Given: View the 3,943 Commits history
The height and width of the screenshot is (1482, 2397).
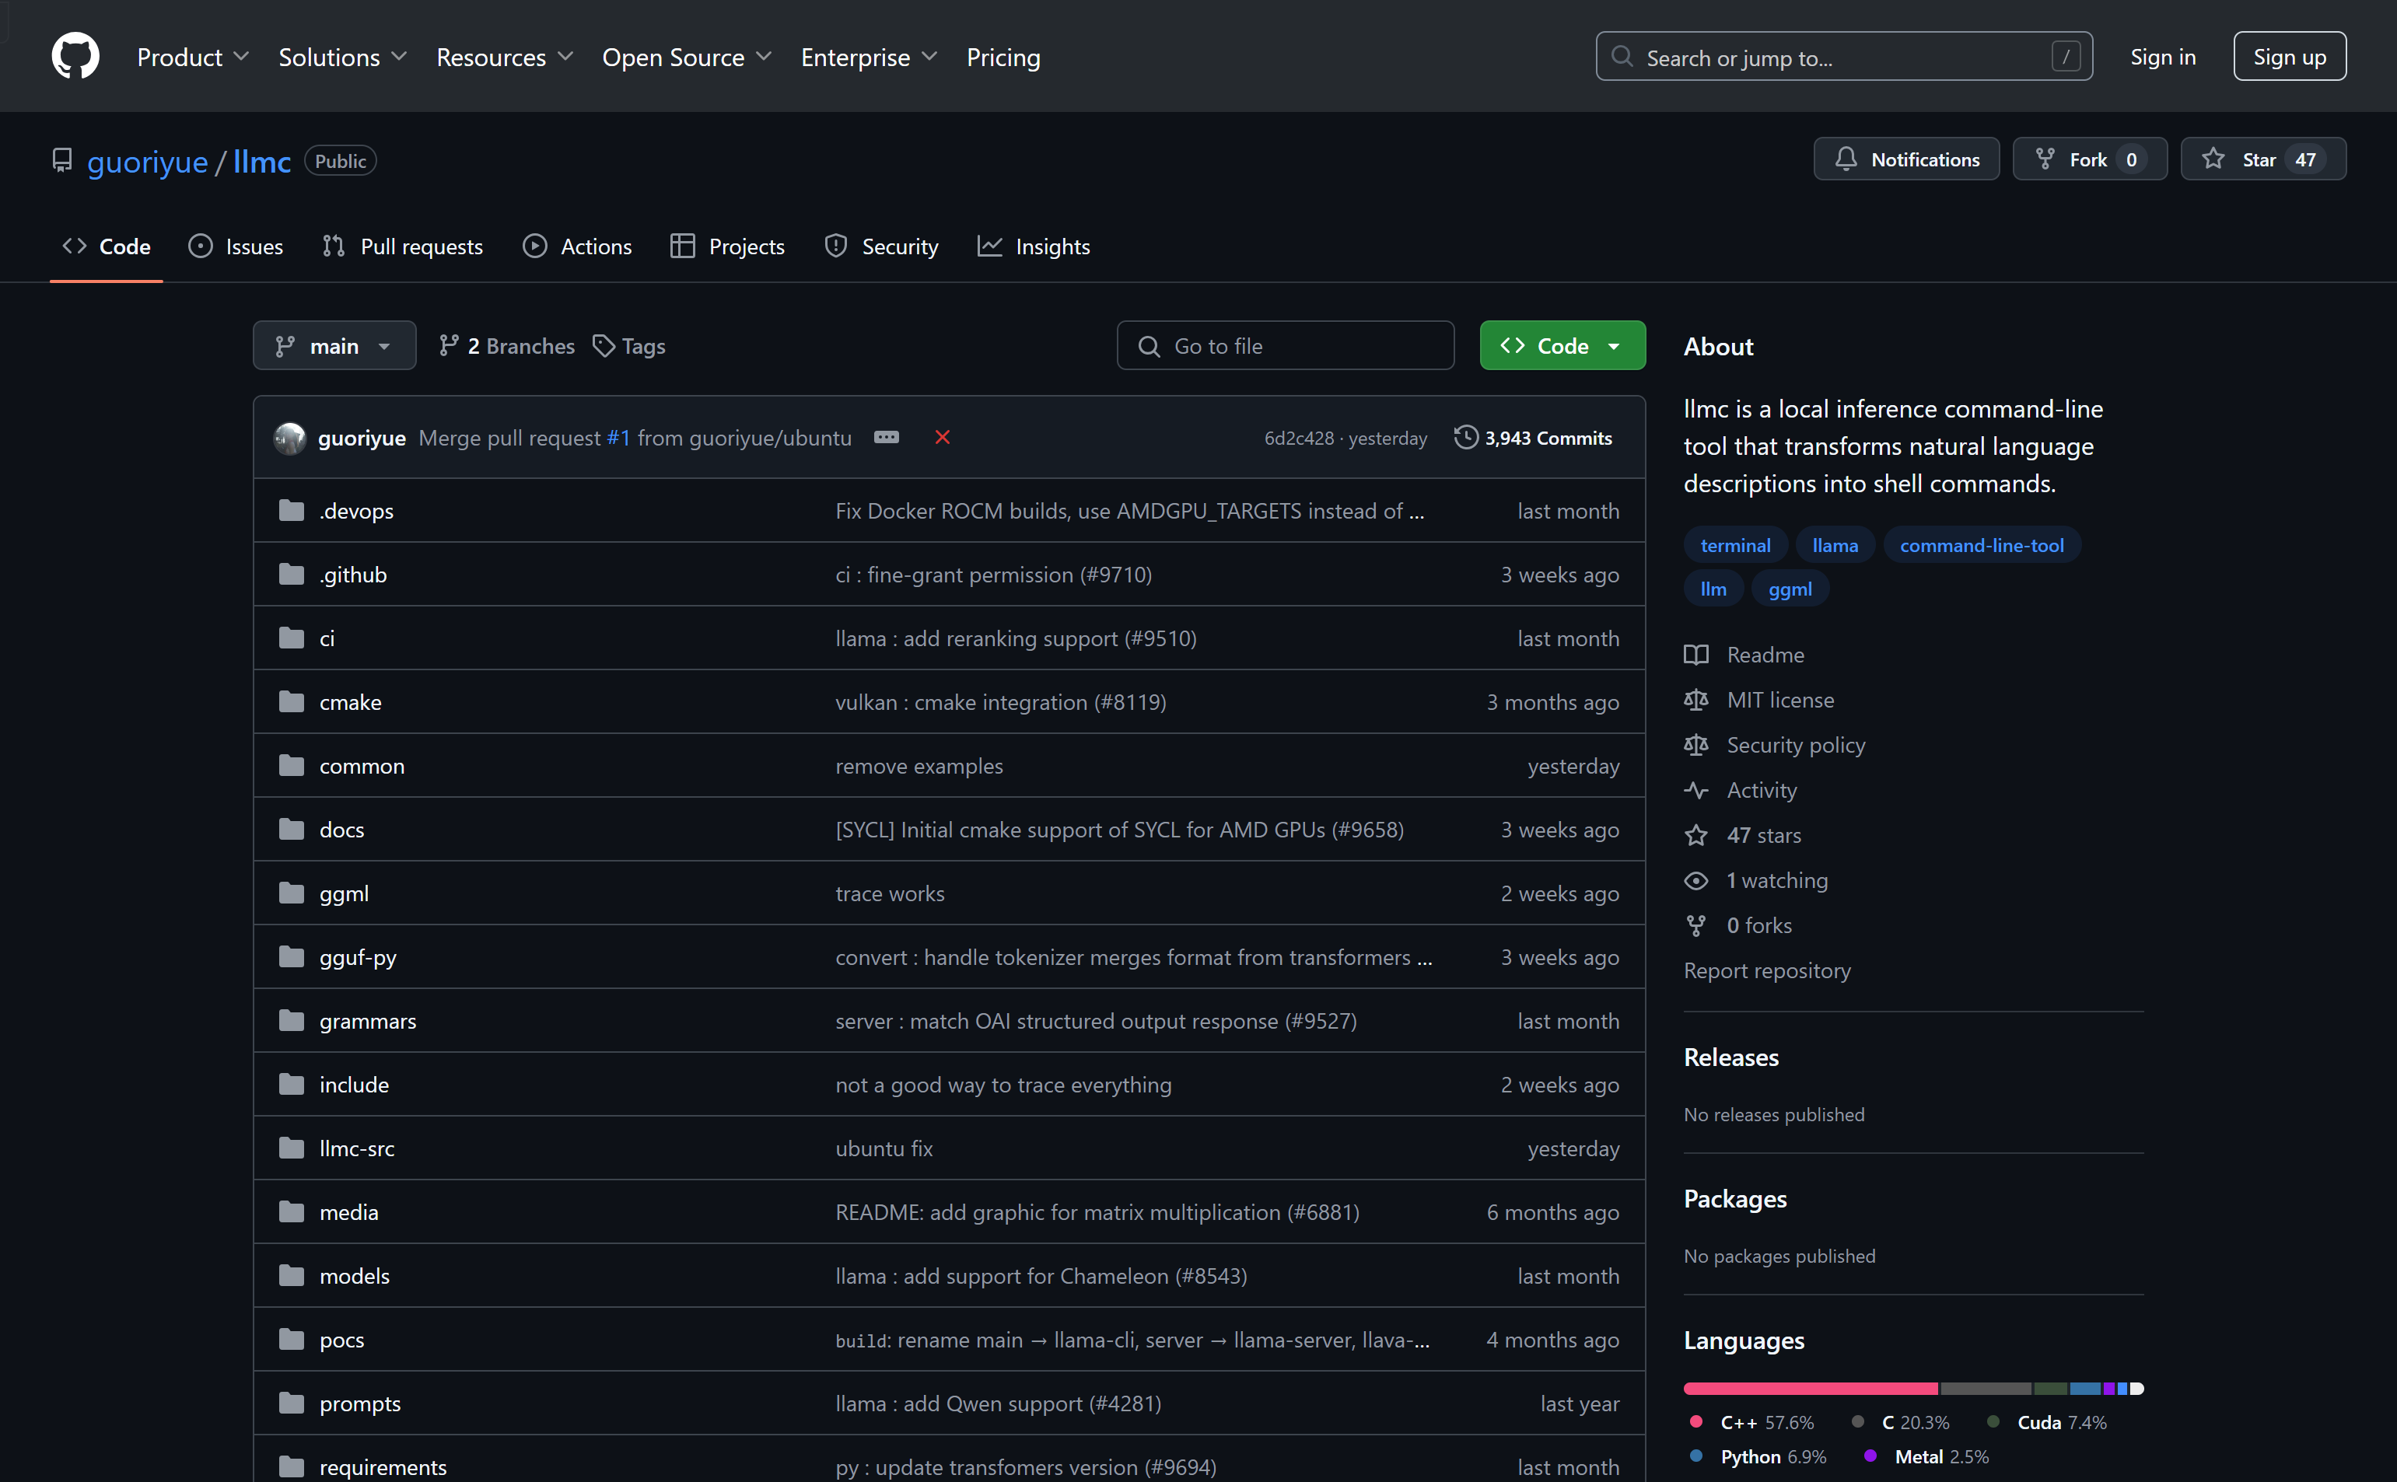Looking at the screenshot, I should pyautogui.click(x=1534, y=437).
